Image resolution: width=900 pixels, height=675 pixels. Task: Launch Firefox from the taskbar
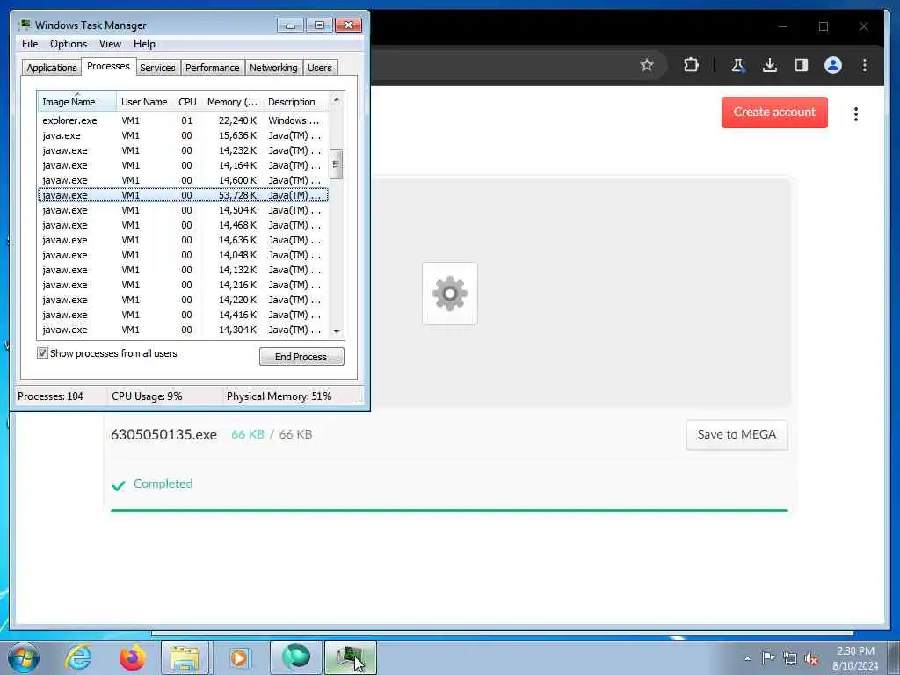pos(132,657)
